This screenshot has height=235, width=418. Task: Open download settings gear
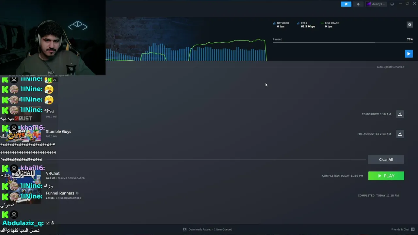[x=410, y=24]
